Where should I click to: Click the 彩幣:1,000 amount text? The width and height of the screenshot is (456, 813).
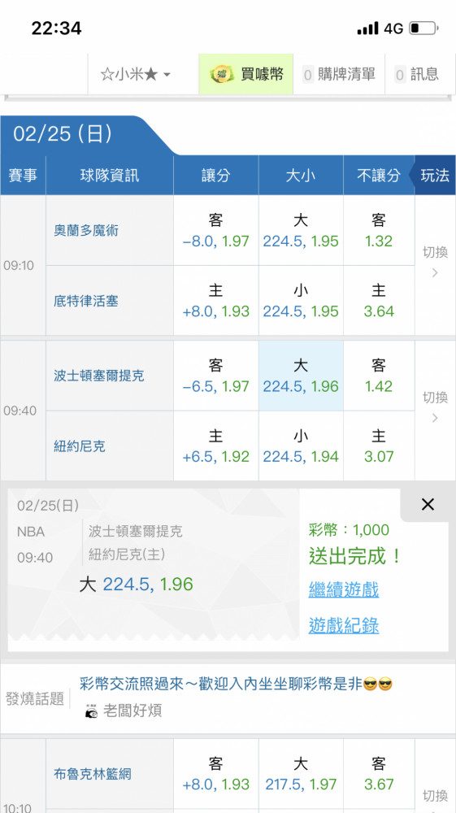(349, 530)
